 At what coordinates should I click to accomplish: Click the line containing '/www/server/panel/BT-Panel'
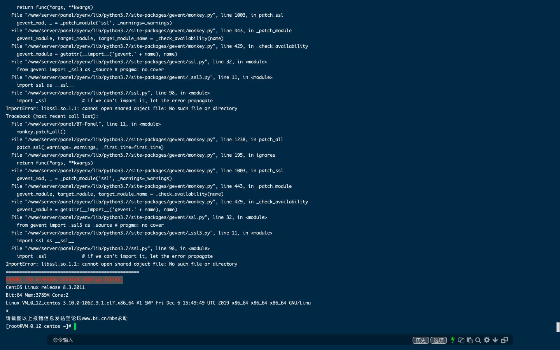point(86,124)
